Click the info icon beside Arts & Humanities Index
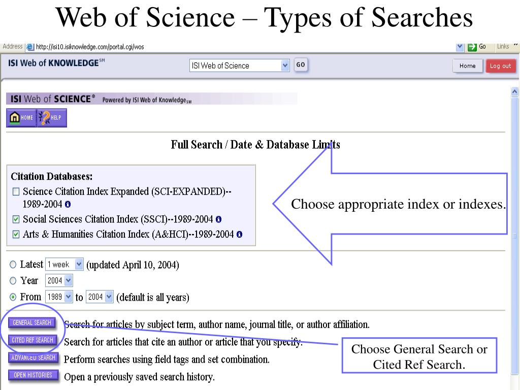The width and height of the screenshot is (520, 390). pos(240,235)
